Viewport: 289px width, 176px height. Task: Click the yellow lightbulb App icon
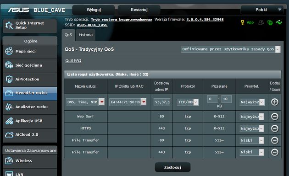[x=243, y=22]
